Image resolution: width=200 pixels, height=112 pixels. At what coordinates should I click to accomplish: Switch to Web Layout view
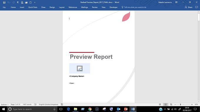[x=171, y=104]
